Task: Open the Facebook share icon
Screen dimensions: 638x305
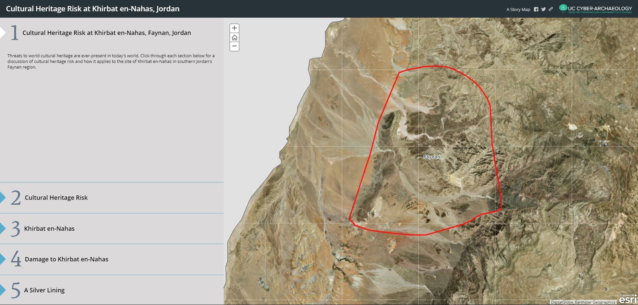Action: [536, 9]
